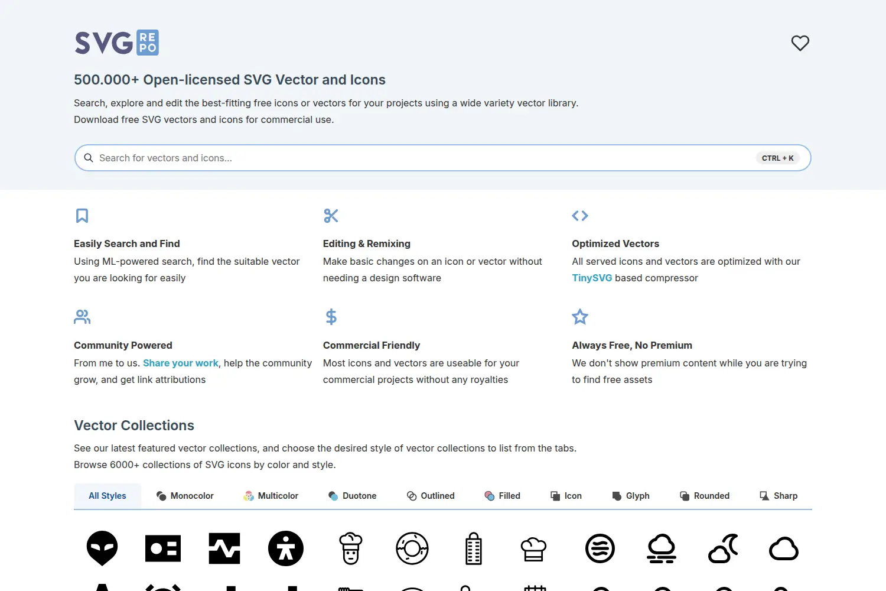Viewport: 886px width, 591px height.
Task: Switch to the Duotone tab
Action: click(353, 496)
